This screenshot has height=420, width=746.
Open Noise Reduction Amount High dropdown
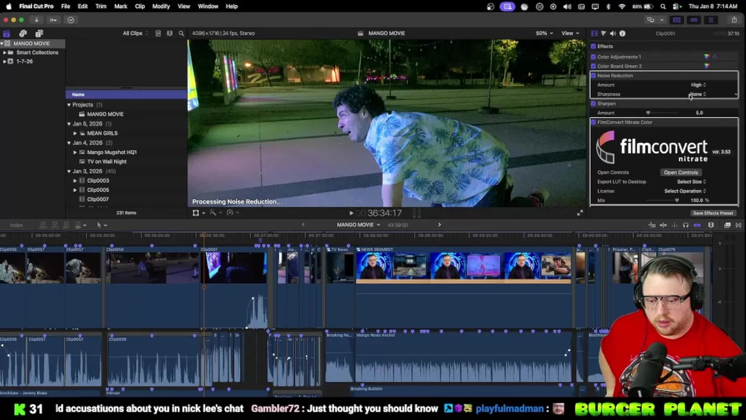[x=698, y=85]
